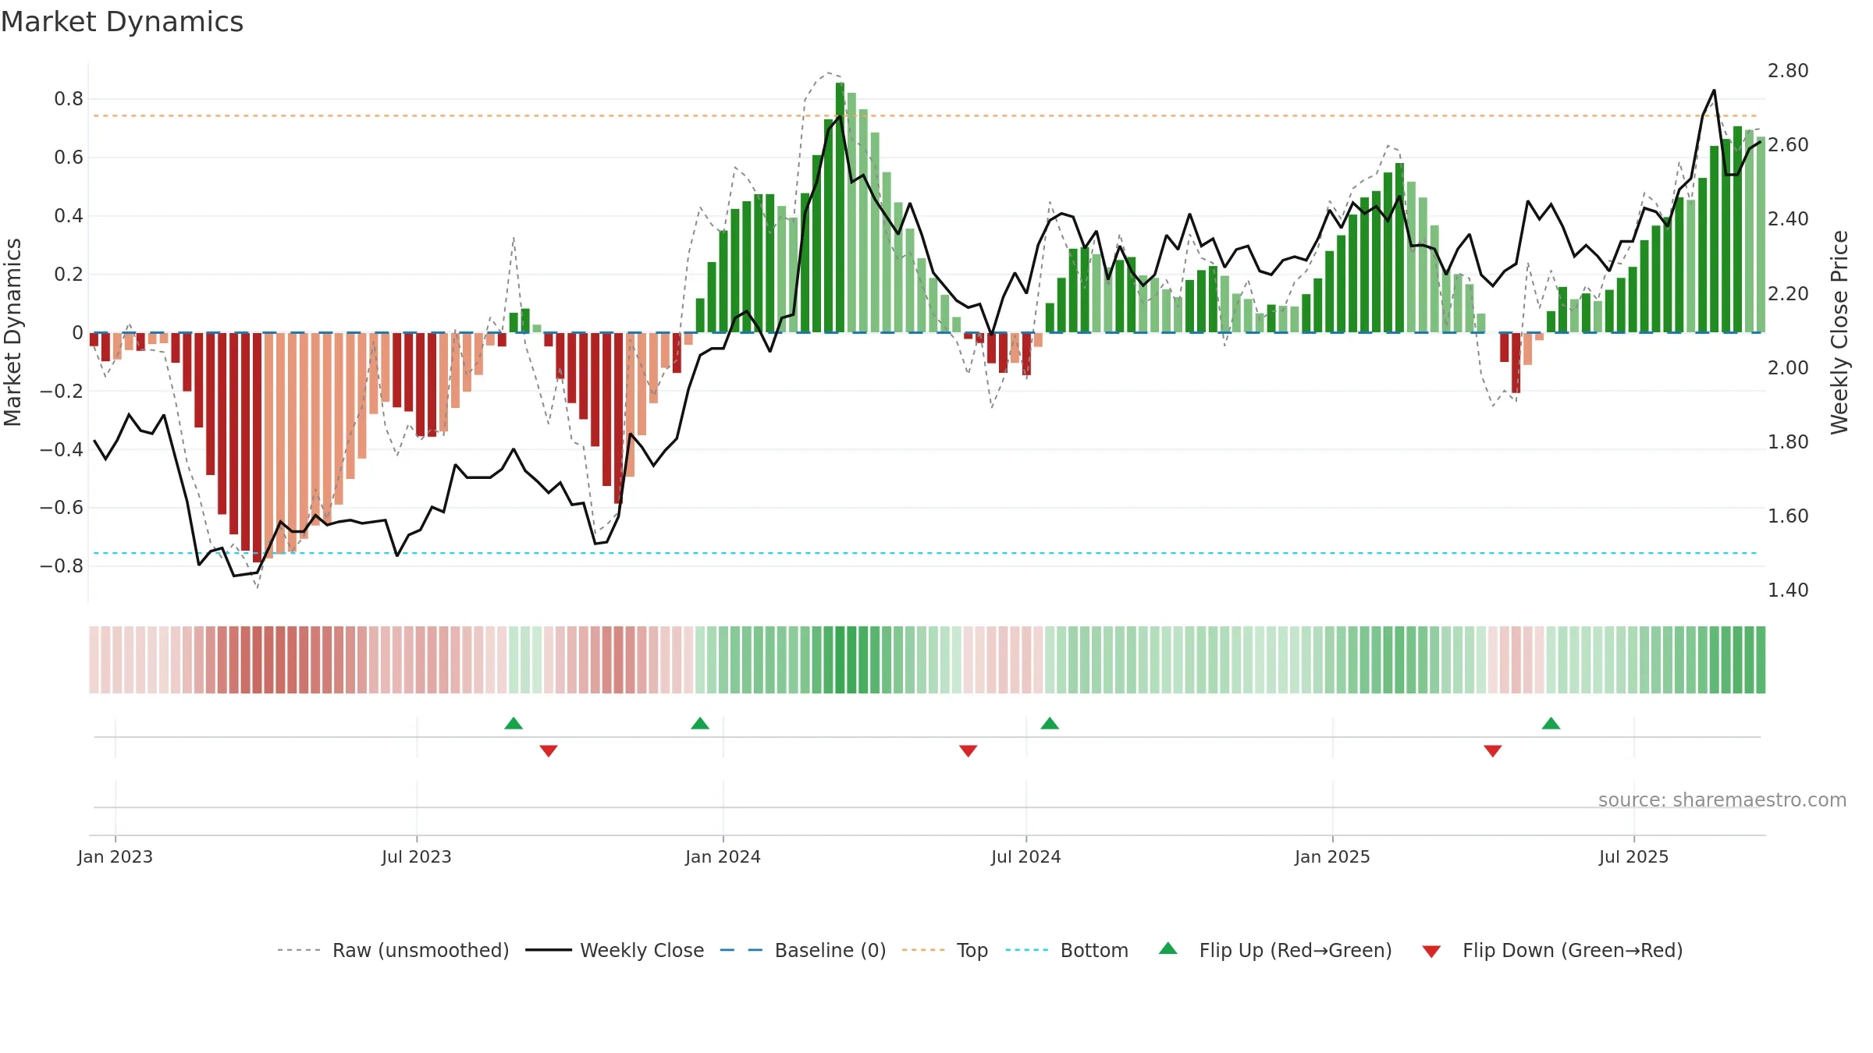Toggle the Bottom legend entry
The image size is (1873, 1053).
click(1067, 950)
